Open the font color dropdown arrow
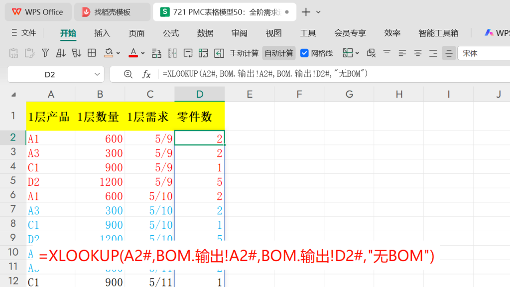Screen dimensions: 510x287 pos(143,53)
